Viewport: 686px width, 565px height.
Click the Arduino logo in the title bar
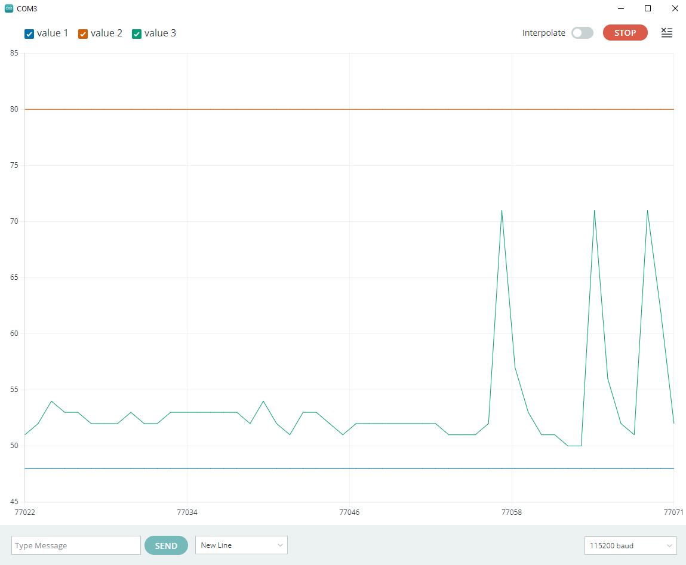click(8, 9)
